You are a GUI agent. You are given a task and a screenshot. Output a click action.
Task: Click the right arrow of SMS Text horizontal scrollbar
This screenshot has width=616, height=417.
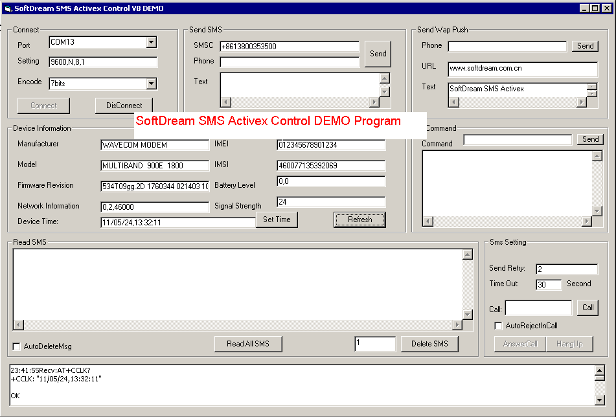[x=374, y=102]
